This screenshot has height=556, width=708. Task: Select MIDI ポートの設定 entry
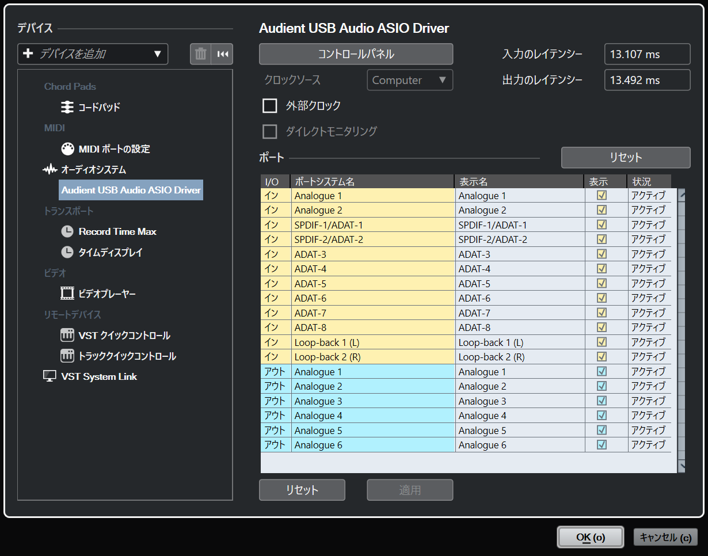click(x=114, y=148)
